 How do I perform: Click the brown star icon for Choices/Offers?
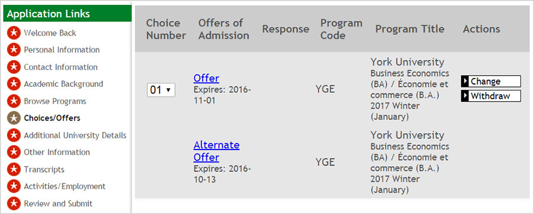14,118
